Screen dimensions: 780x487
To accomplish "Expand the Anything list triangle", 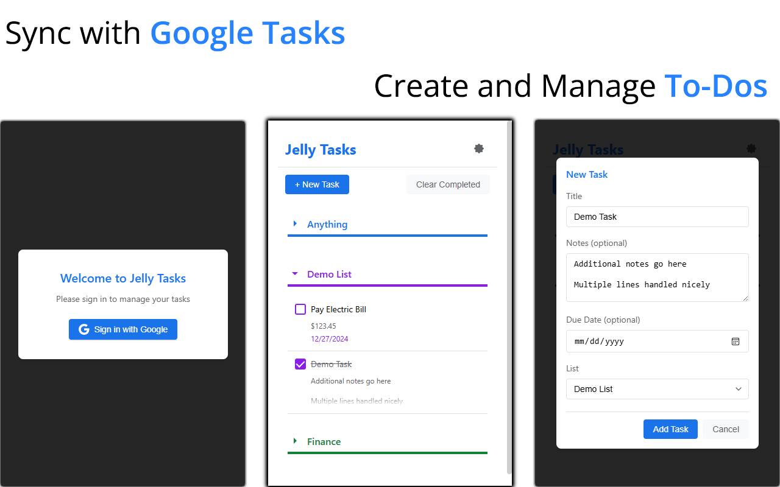I will coord(296,224).
